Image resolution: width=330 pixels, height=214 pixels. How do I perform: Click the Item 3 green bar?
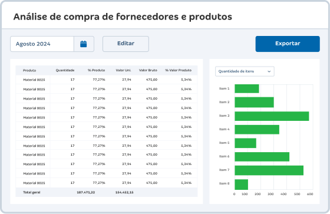(272, 116)
